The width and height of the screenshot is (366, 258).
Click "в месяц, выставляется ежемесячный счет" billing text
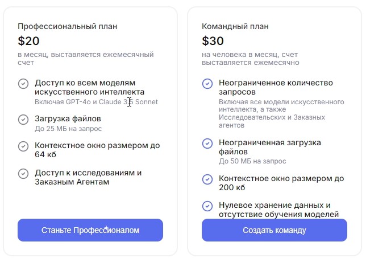pos(85,59)
